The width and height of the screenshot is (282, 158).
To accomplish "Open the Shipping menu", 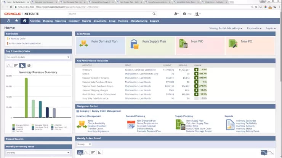I will (48, 21).
